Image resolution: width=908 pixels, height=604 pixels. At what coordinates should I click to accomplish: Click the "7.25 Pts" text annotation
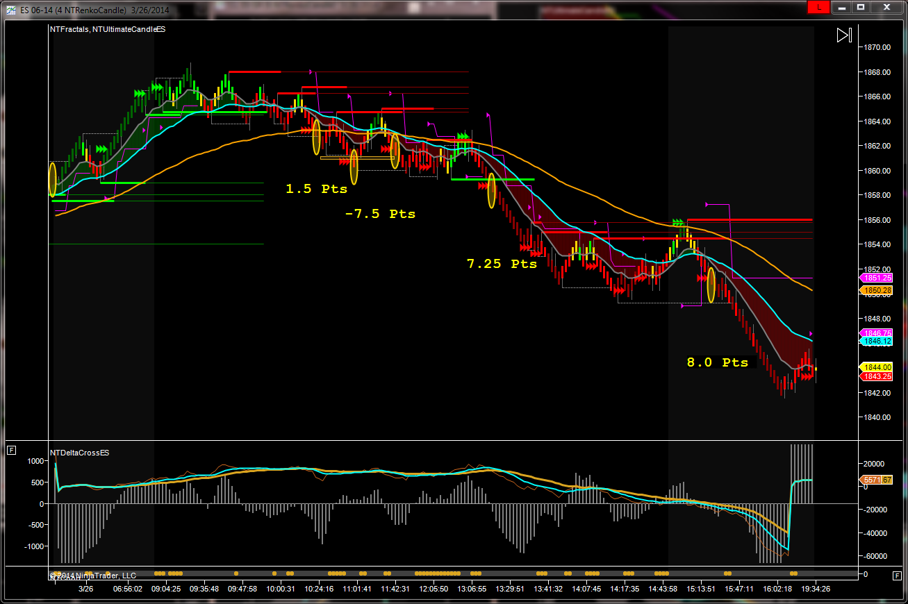click(x=502, y=264)
